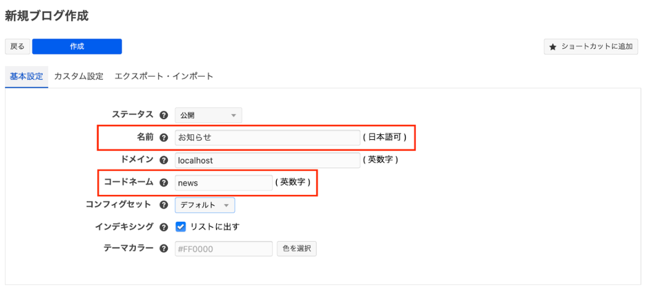
Task: Click the help icon beside コードネーム
Action: click(164, 182)
